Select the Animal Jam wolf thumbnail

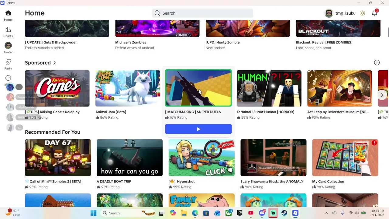tap(128, 89)
